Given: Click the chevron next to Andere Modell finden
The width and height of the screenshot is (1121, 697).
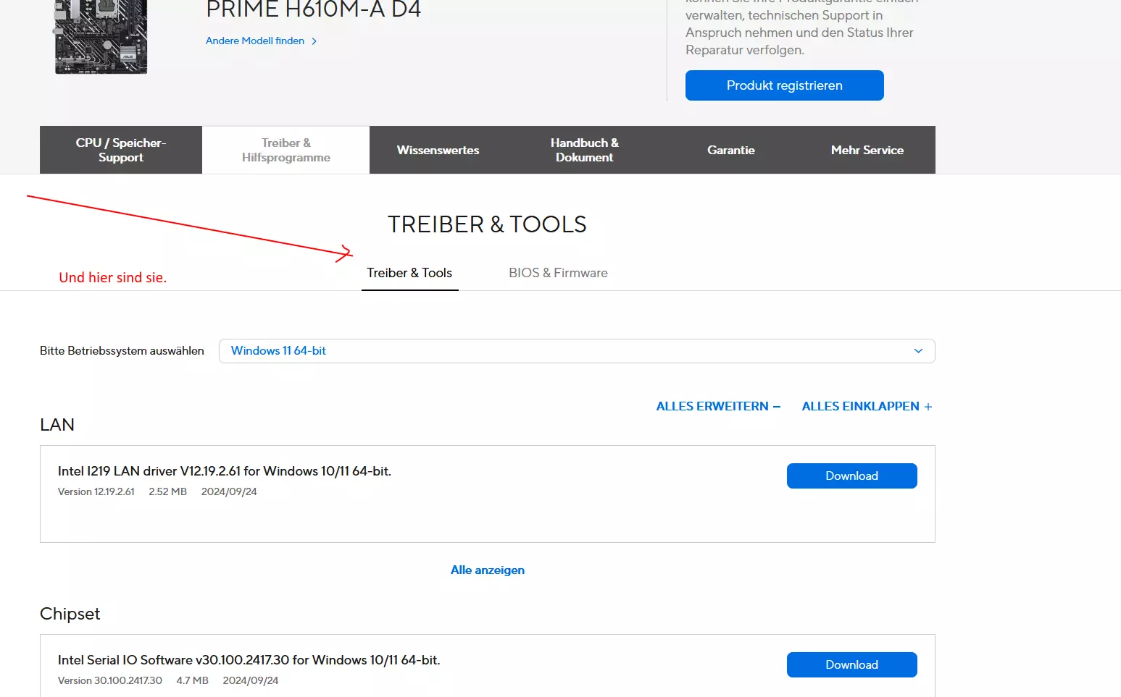Looking at the screenshot, I should pos(314,41).
